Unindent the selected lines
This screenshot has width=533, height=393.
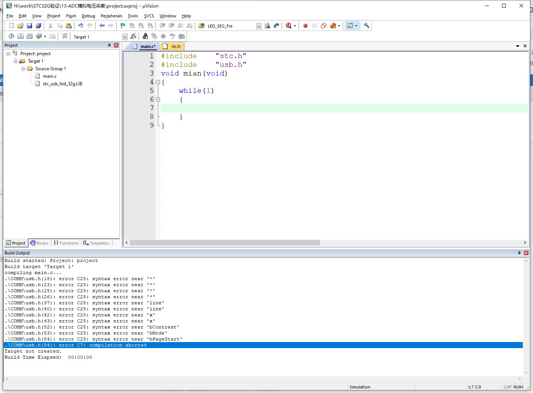click(171, 26)
